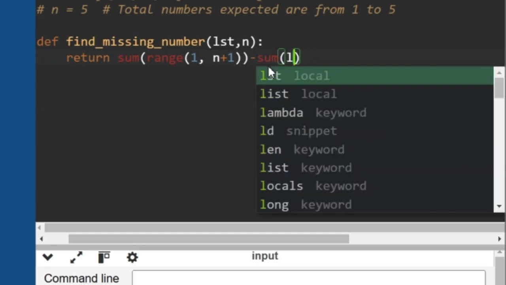Viewport: 506px width, 285px height.
Task: Select 'lst local' autocomplete suggestion
Action: click(x=375, y=76)
